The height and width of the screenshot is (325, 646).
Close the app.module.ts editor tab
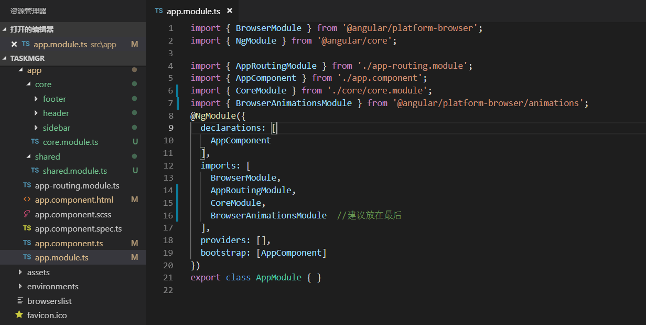(x=230, y=11)
